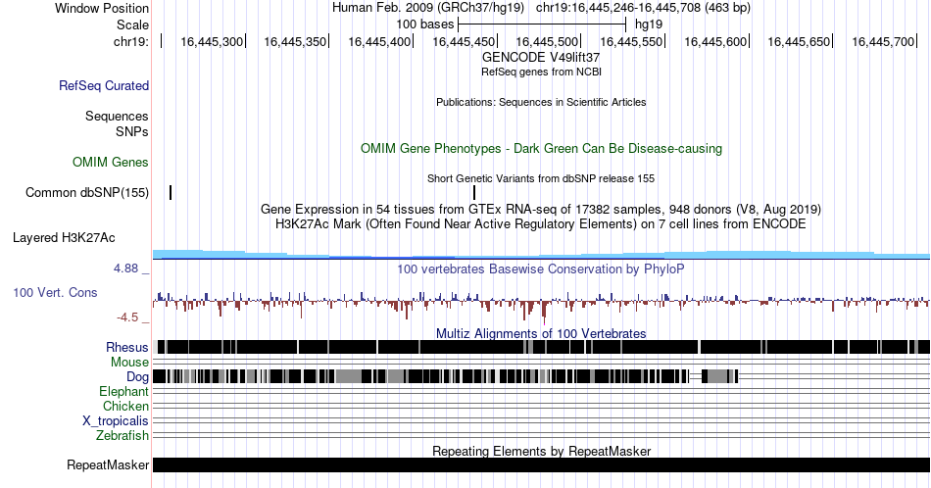Screen dimensions: 931x488
Task: Click the H3K27Ac Mark ENCODE track title
Action: (541, 223)
